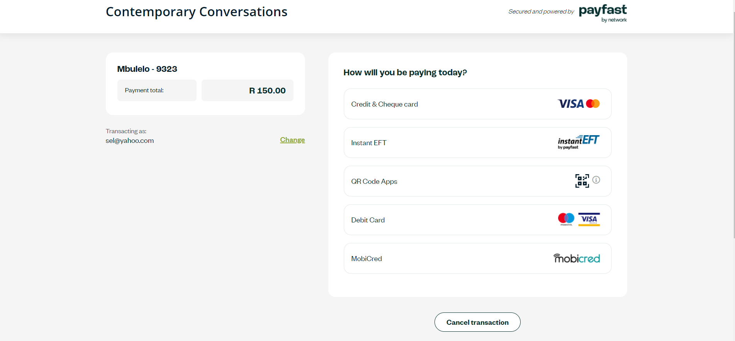
Task: Open the QR Code Apps info icon
Action: [x=596, y=180]
